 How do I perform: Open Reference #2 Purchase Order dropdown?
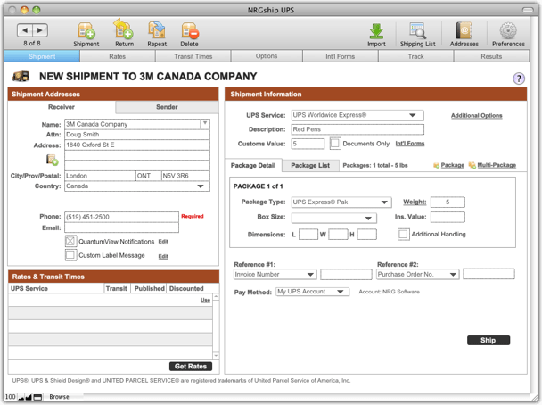coord(417,274)
